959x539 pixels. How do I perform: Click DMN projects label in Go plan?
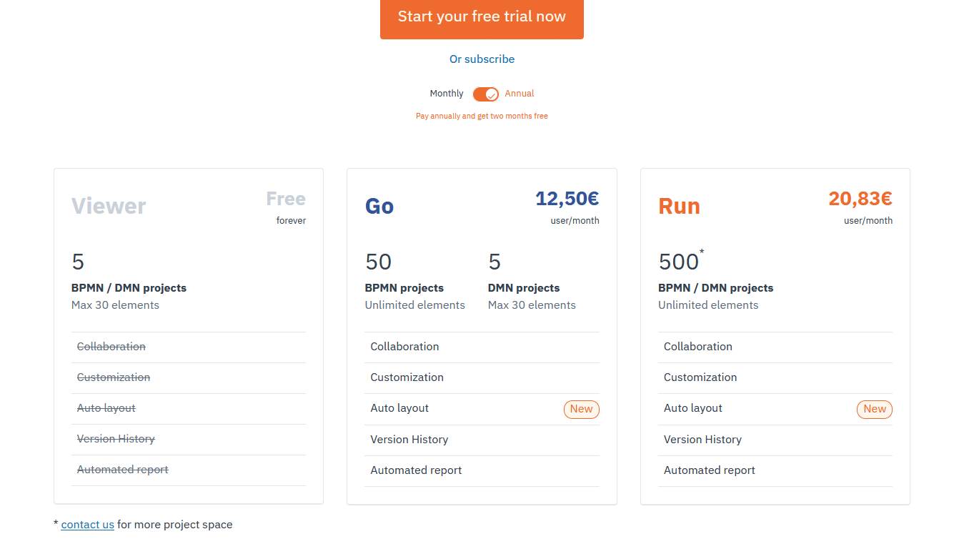tap(524, 288)
